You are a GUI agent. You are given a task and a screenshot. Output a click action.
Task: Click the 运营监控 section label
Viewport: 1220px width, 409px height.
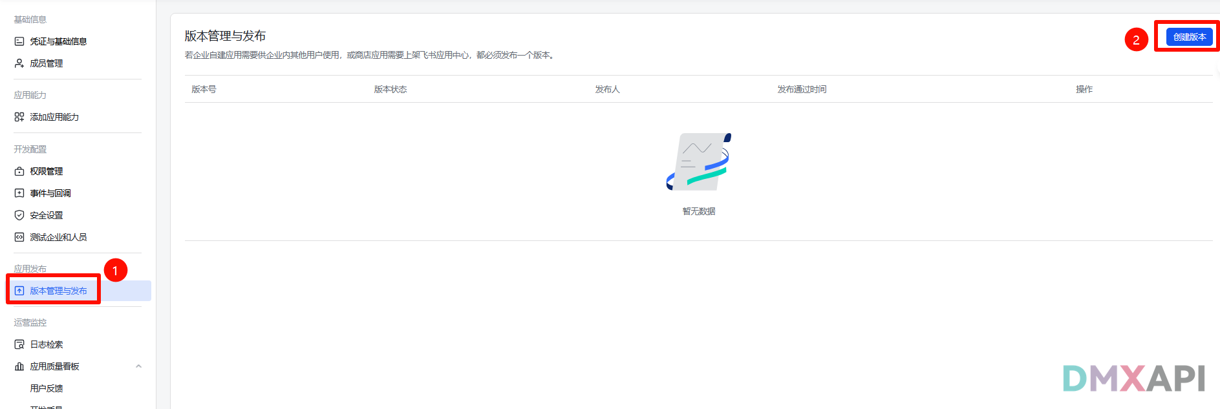click(30, 322)
